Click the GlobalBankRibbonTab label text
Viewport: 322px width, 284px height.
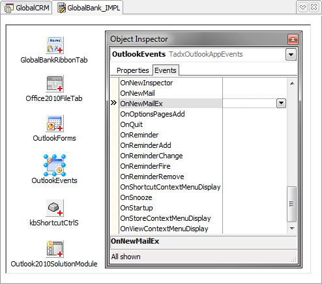54,60
